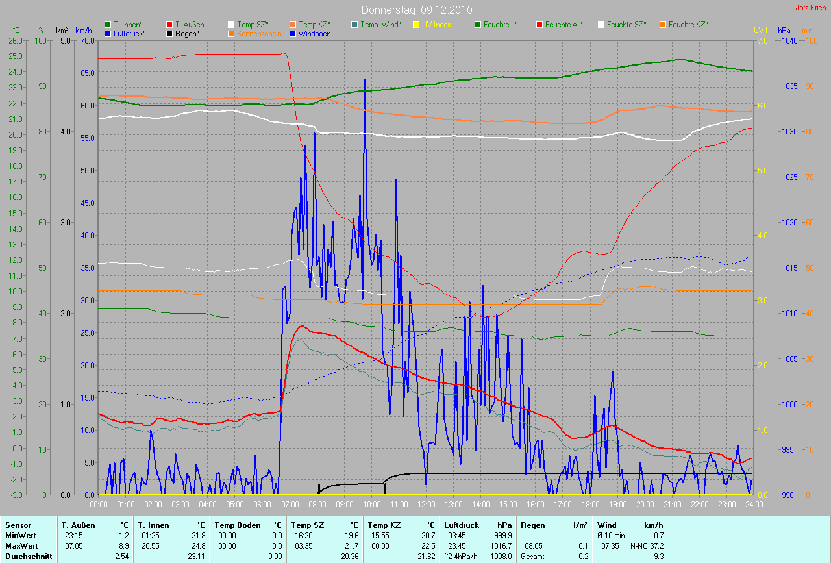
Task: Click the black Regen legend square
Action: click(170, 33)
